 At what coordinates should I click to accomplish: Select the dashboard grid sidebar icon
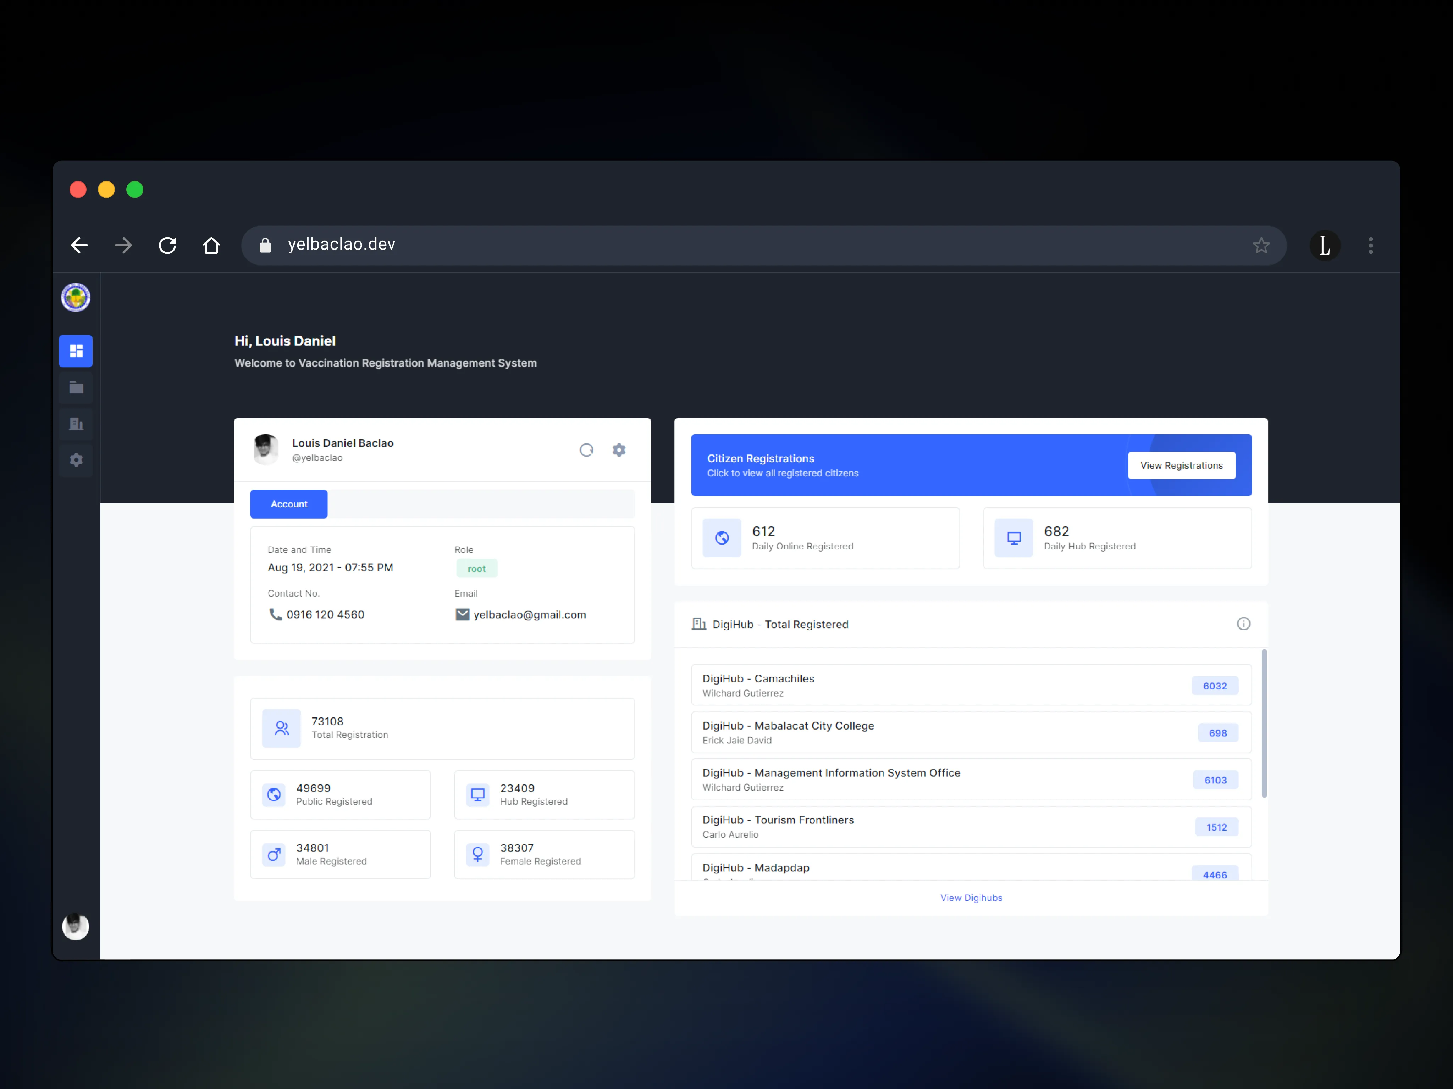(76, 351)
